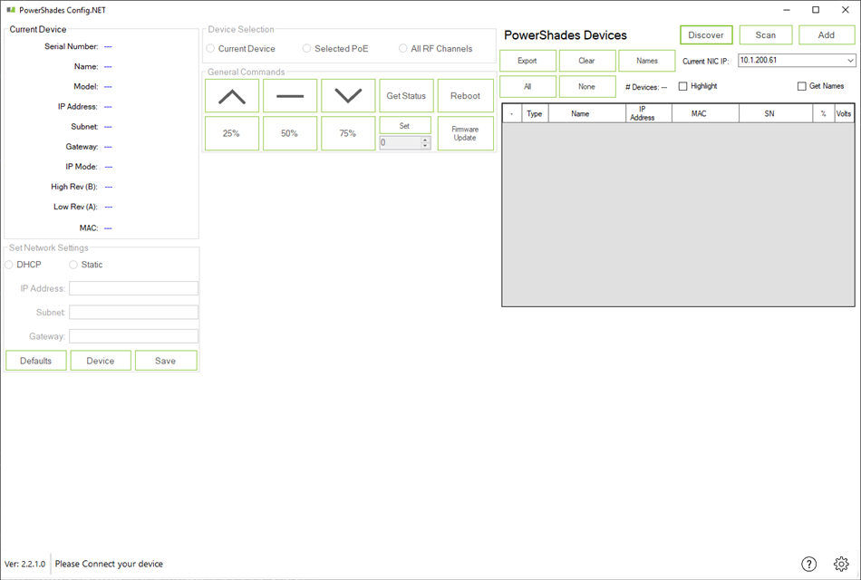This screenshot has width=861, height=580.
Task: Restore network Defaults
Action: point(35,361)
